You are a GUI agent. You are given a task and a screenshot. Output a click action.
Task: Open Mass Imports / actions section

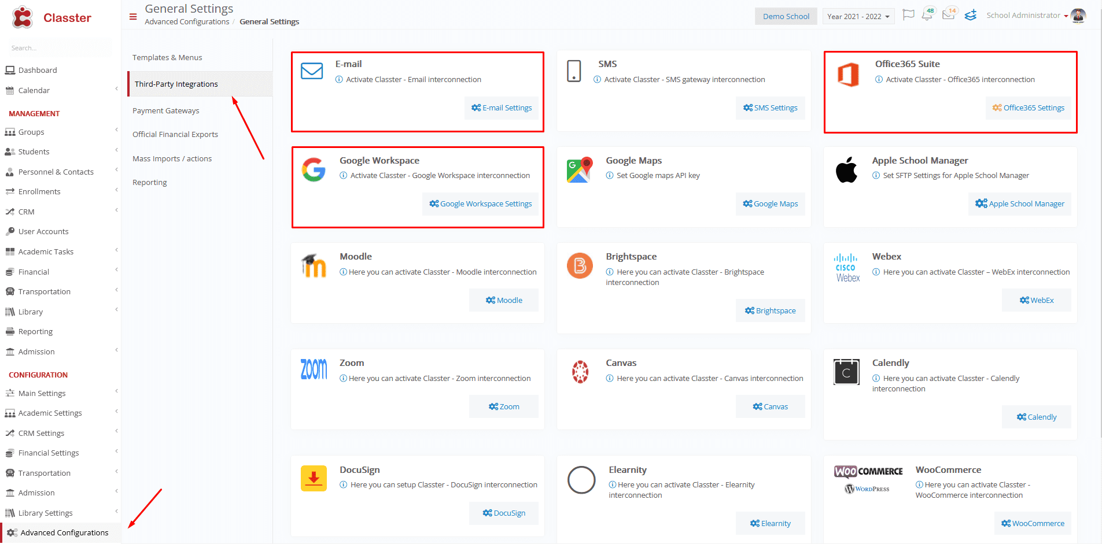click(x=172, y=158)
